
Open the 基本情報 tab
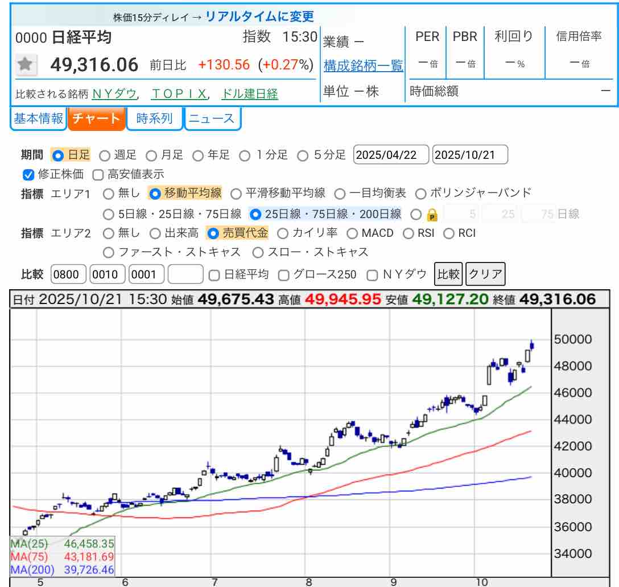tap(38, 118)
